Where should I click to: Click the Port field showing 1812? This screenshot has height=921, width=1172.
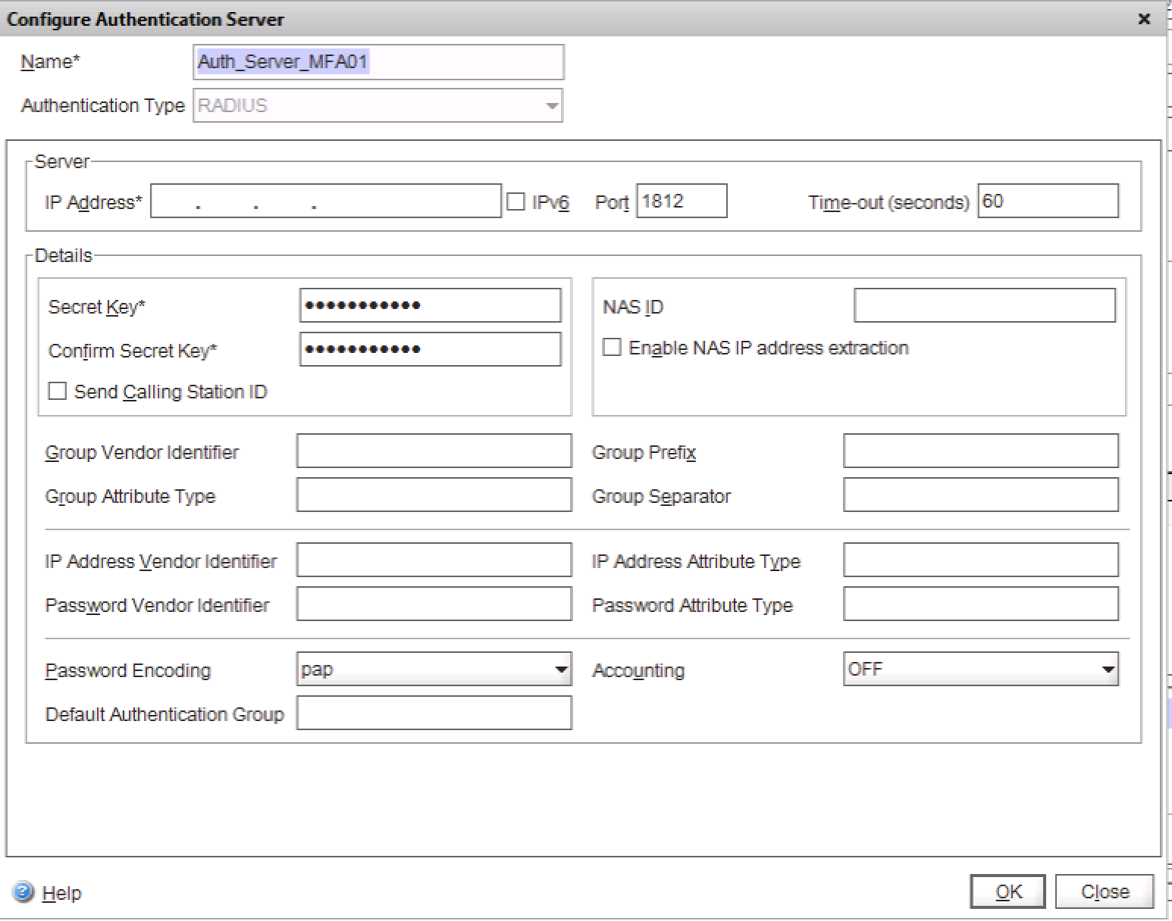point(682,201)
